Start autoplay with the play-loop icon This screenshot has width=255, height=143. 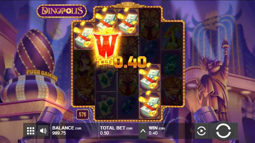tap(201, 131)
